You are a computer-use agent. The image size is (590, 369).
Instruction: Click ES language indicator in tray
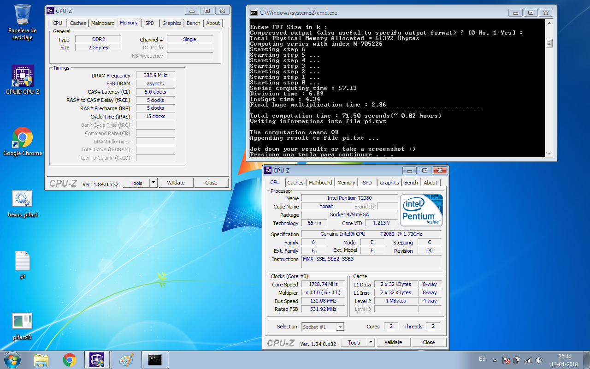(x=482, y=359)
